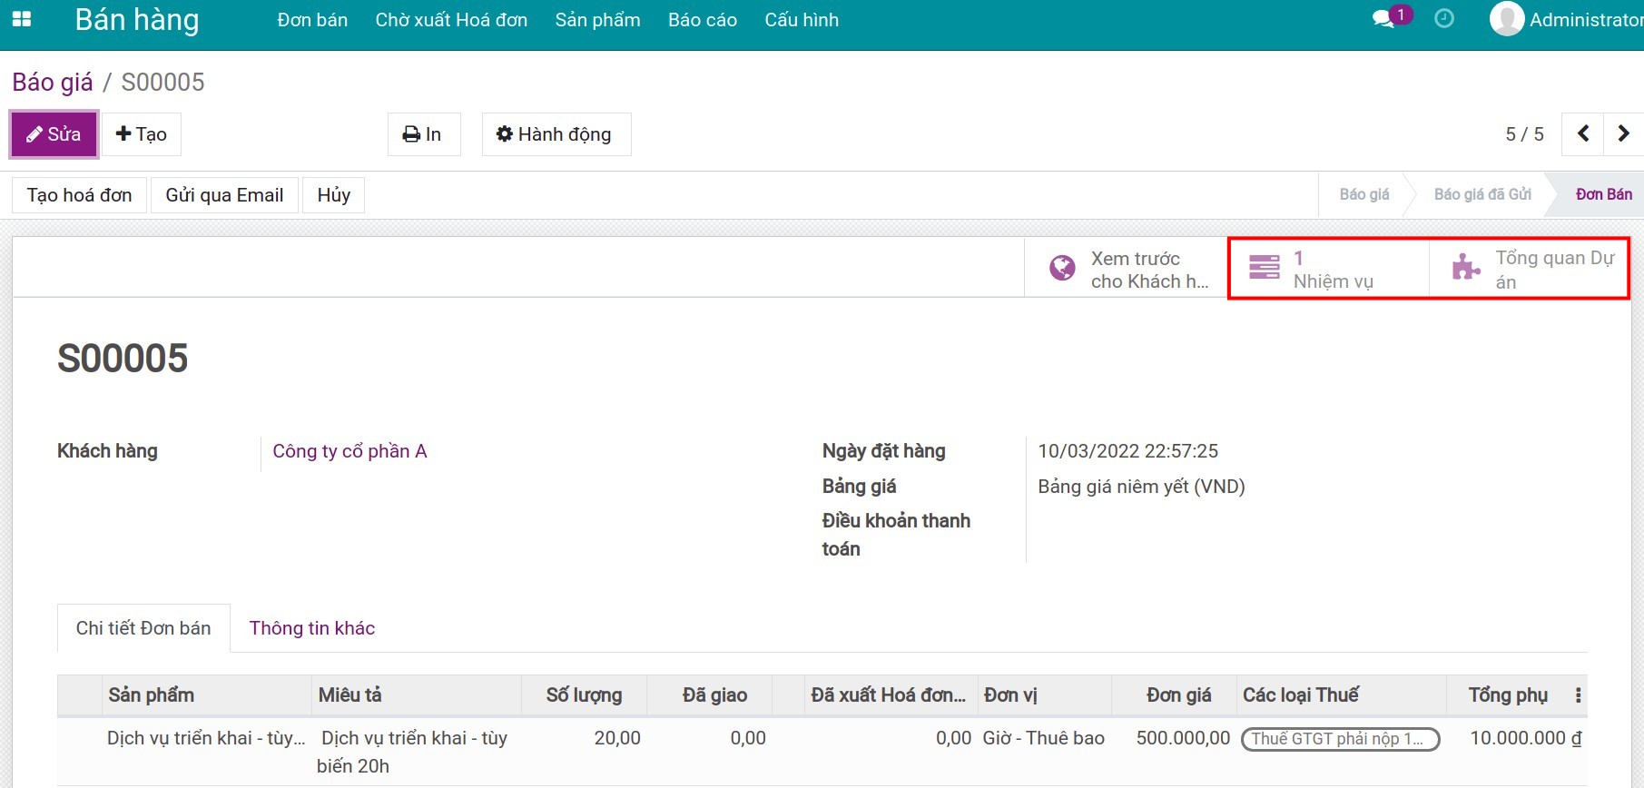Open the Hành động actions dropdown
Screen dimensions: 1644x788
click(556, 134)
